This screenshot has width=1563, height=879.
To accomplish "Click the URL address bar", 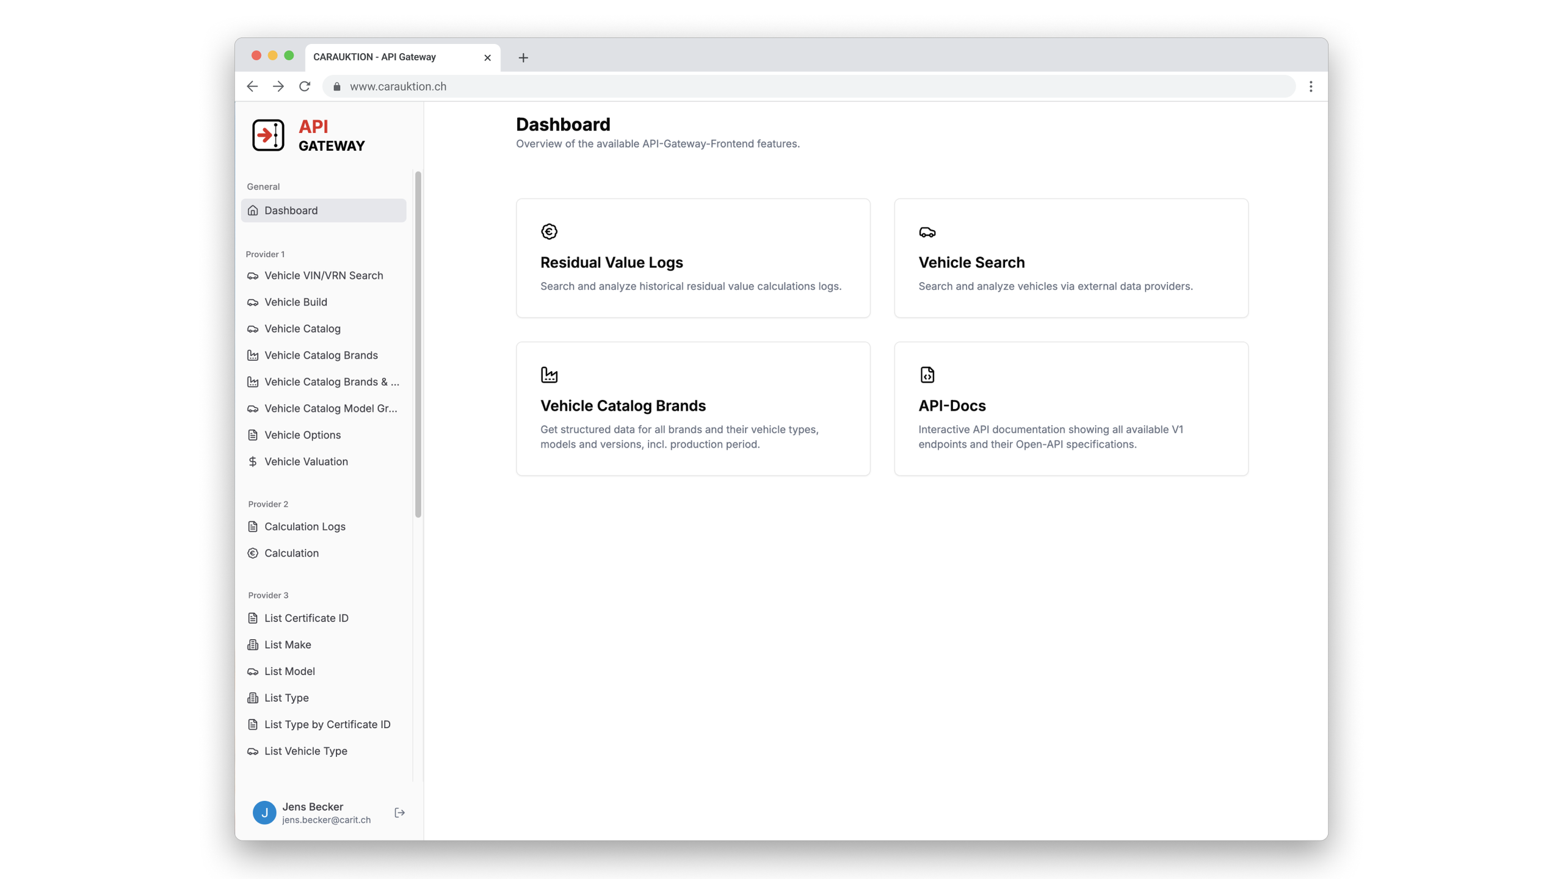I will [794, 87].
